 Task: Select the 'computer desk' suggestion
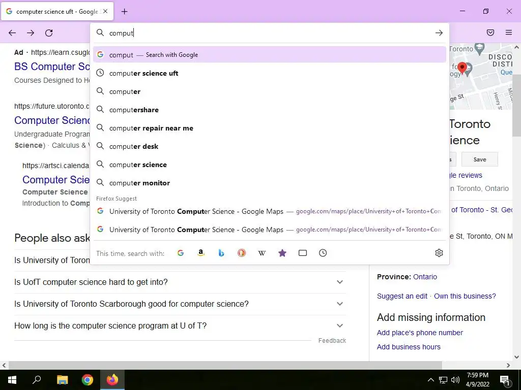coord(270,146)
